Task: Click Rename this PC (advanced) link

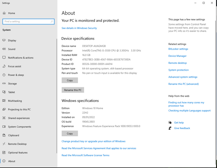Action: coord(183,84)
